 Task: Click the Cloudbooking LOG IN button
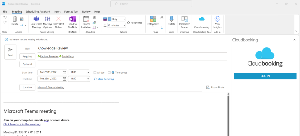tap(265, 76)
